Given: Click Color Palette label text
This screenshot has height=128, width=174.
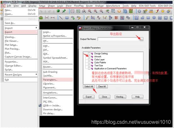Looking at the screenshot, I should tap(100, 62).
